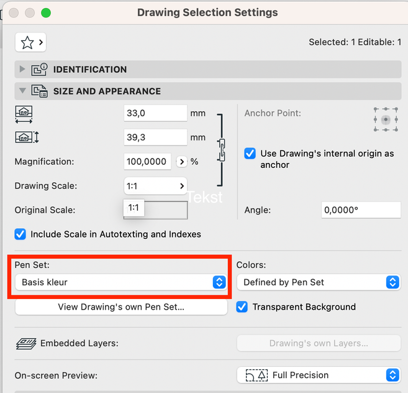Select center anchor point in grid
Screen dimensions: 408x393
(x=386, y=119)
